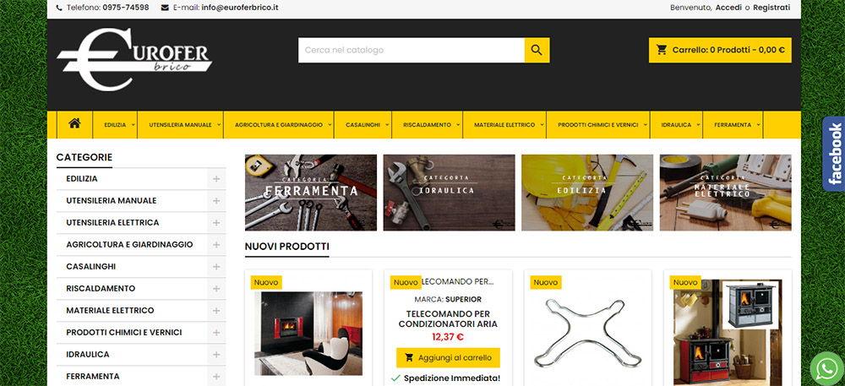This screenshot has height=386, width=845.
Task: Click the home icon in the navigation bar
Action: [x=74, y=123]
